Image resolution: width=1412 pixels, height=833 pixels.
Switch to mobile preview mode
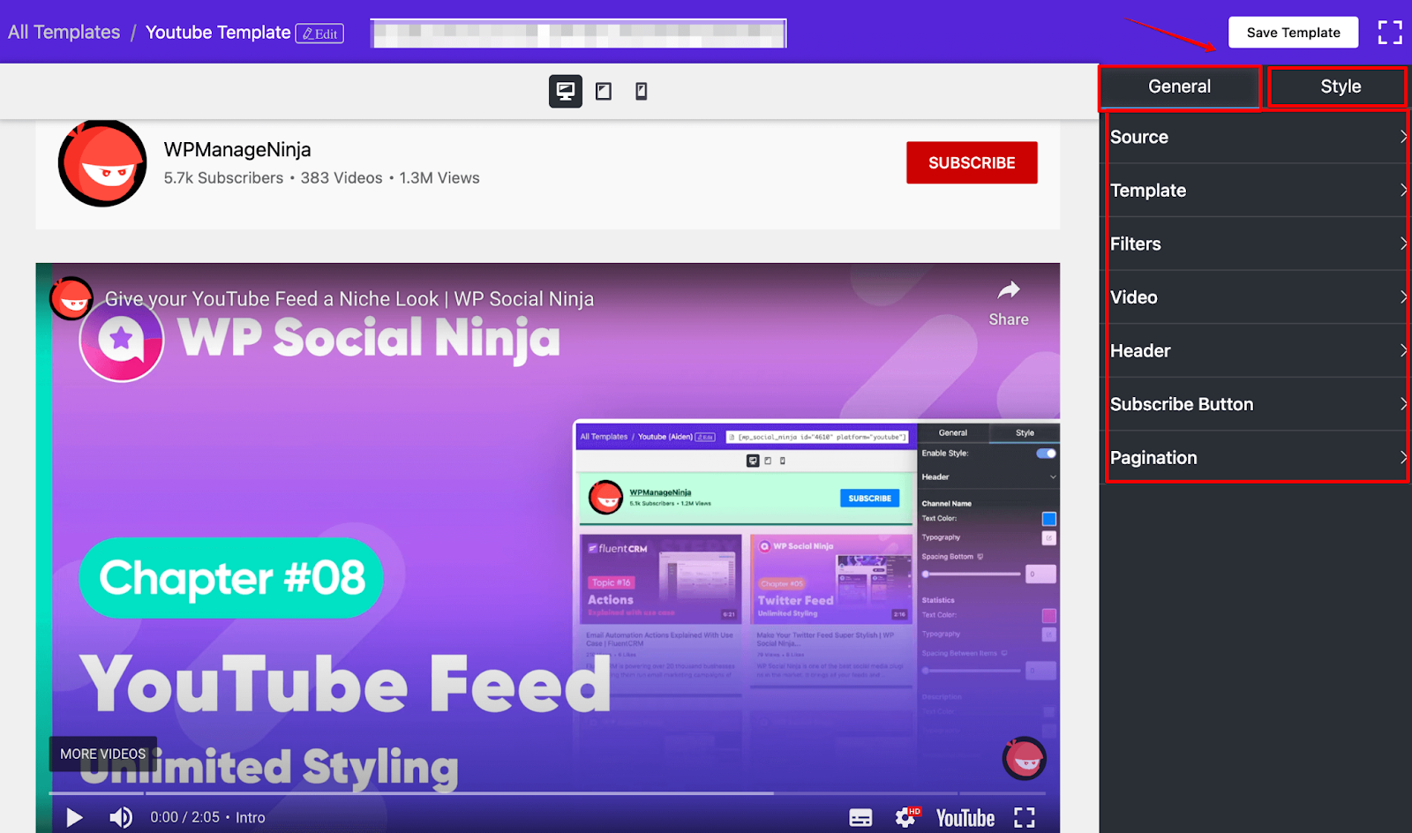coord(642,91)
